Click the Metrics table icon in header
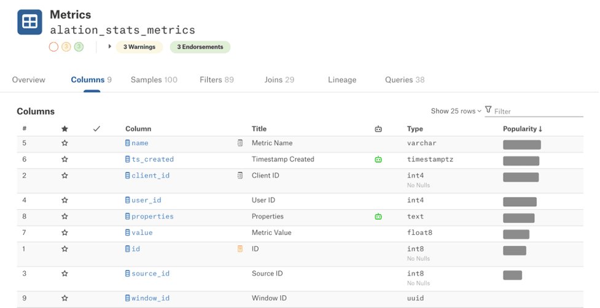Viewport: 600px width, 308px height. 29,22
